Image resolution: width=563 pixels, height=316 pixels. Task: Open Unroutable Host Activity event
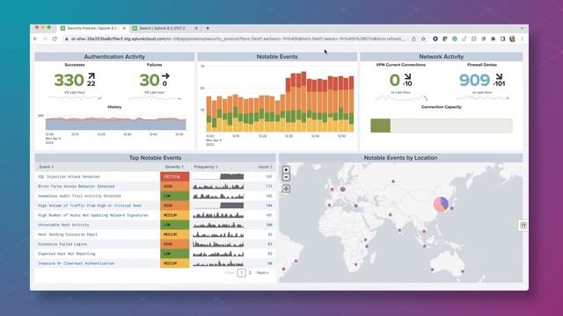(x=63, y=225)
